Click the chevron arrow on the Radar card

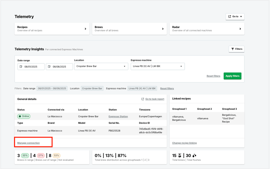click(x=240, y=29)
